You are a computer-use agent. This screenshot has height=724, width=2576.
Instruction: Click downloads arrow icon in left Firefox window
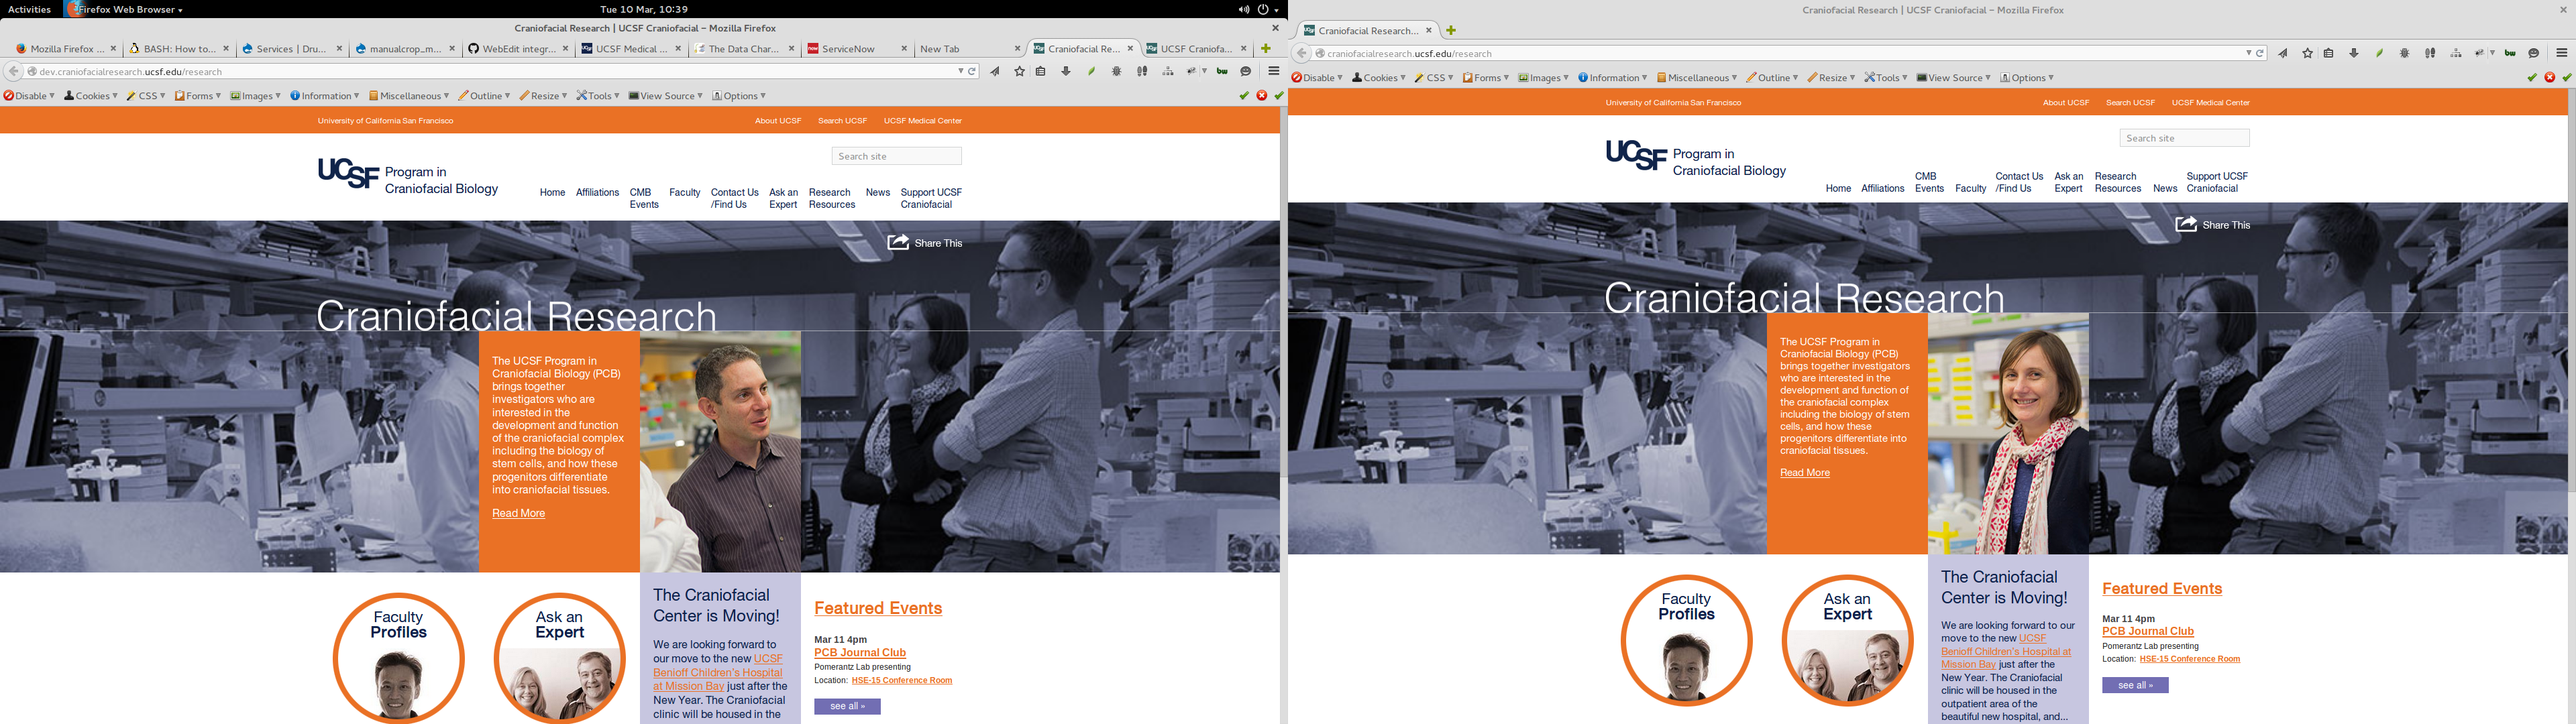1066,72
